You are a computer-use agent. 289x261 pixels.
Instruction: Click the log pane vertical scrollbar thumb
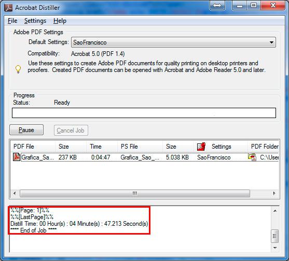[x=275, y=236]
